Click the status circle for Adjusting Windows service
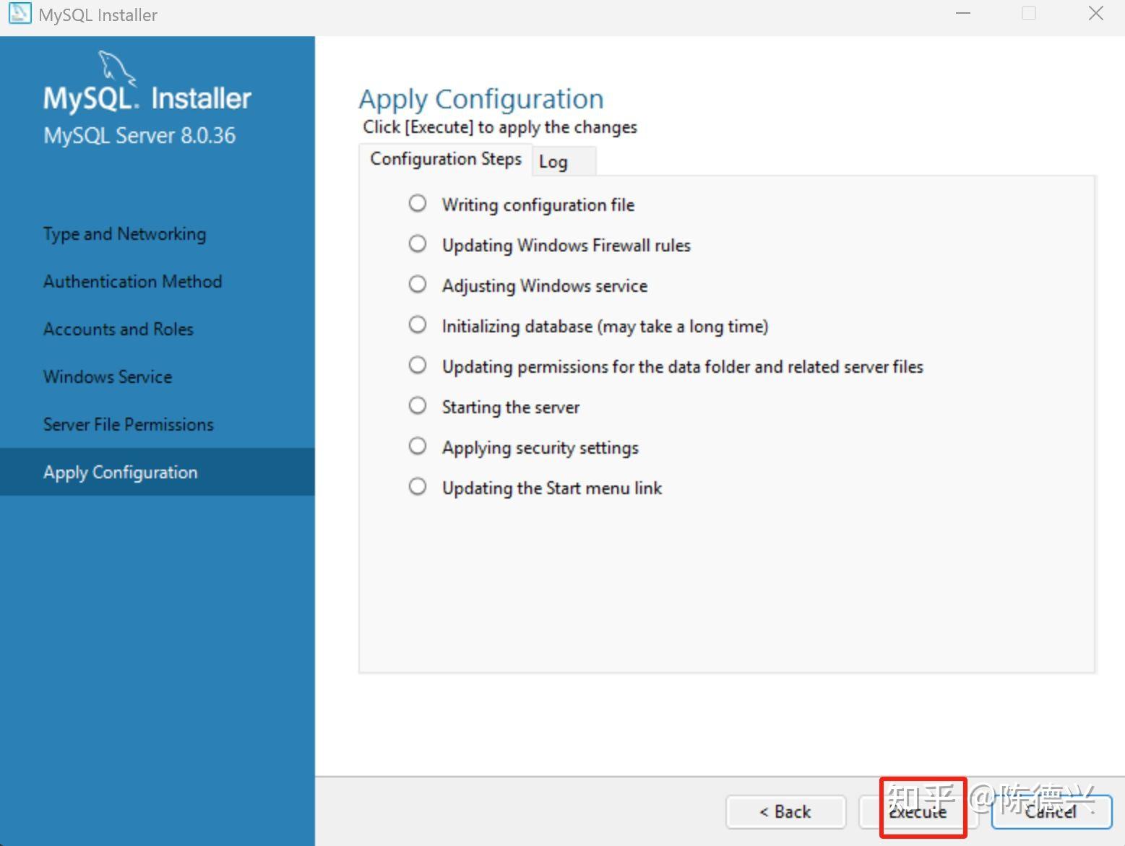Viewport: 1125px width, 846px height. 418,285
